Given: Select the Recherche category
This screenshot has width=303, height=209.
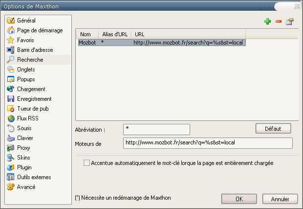Looking at the screenshot, I should [30, 60].
